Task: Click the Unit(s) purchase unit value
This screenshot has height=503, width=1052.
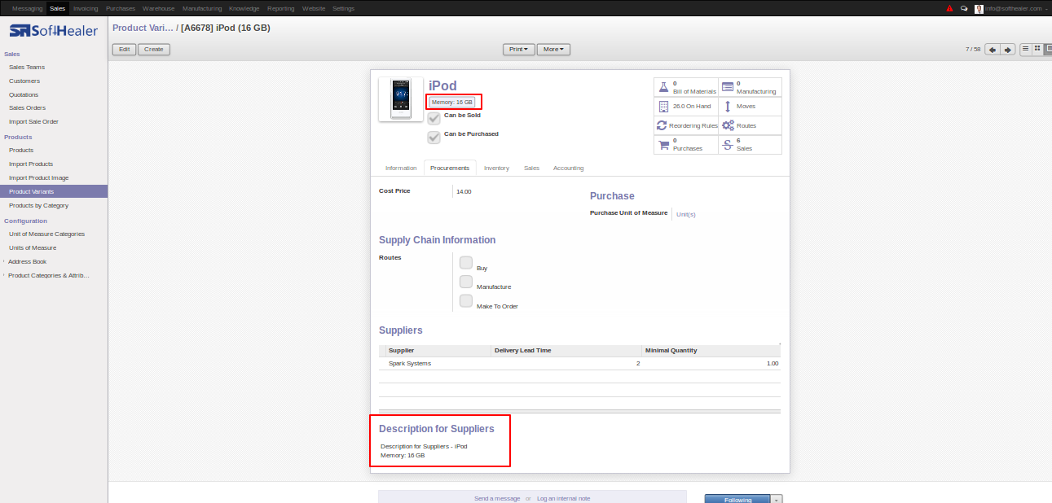Action: [x=686, y=214]
